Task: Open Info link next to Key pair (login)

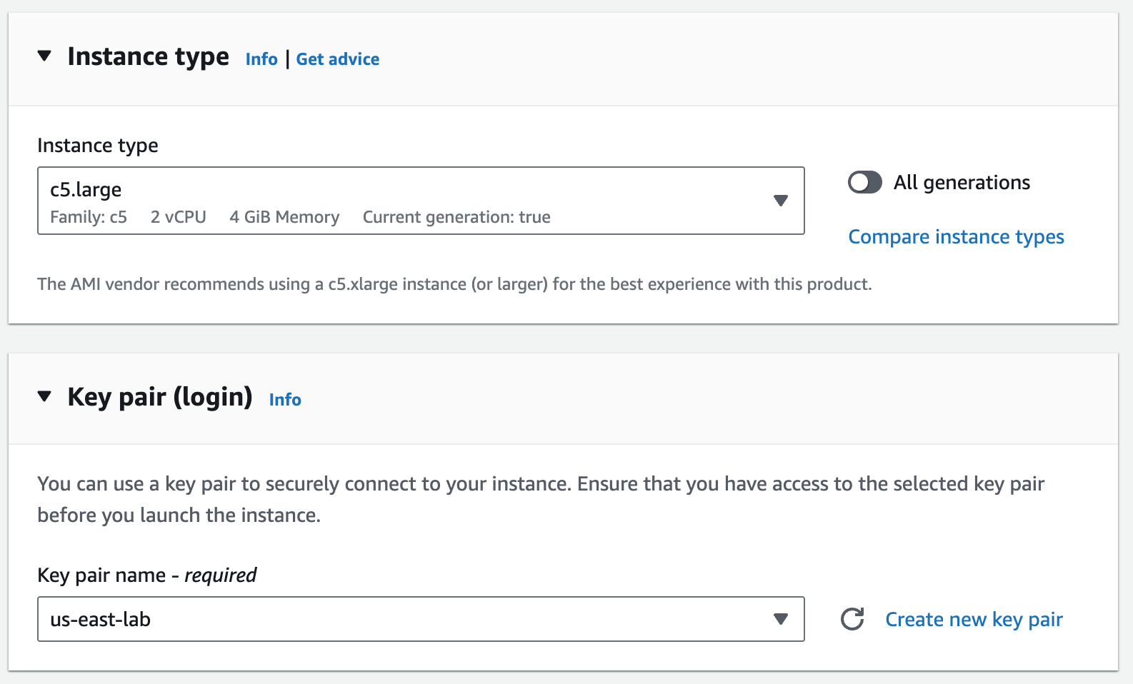Action: 285,400
